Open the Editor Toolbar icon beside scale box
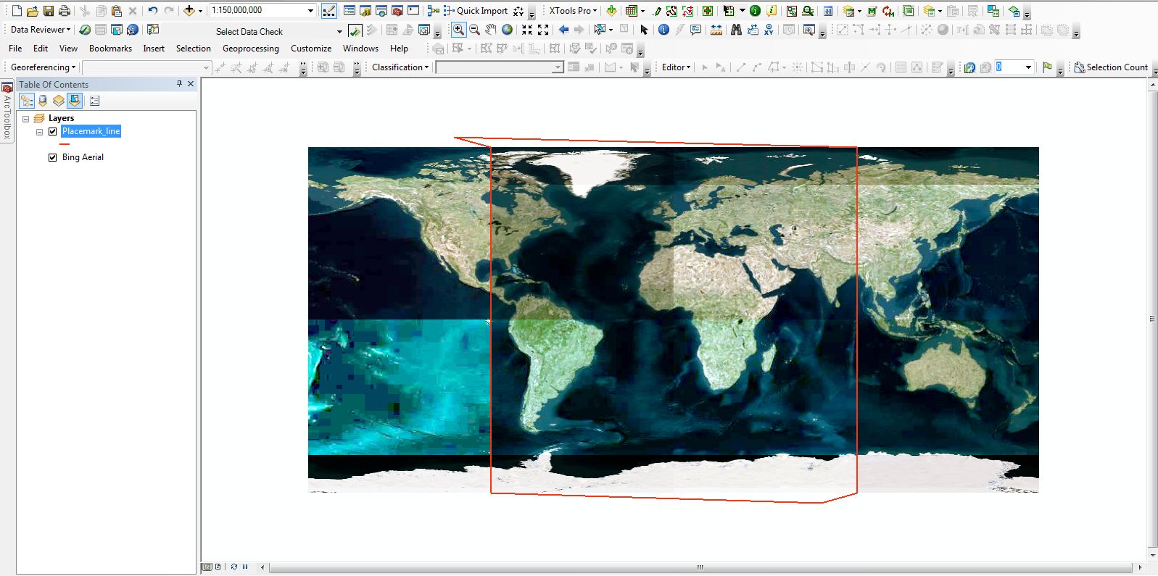This screenshot has width=1158, height=576. coord(329,11)
